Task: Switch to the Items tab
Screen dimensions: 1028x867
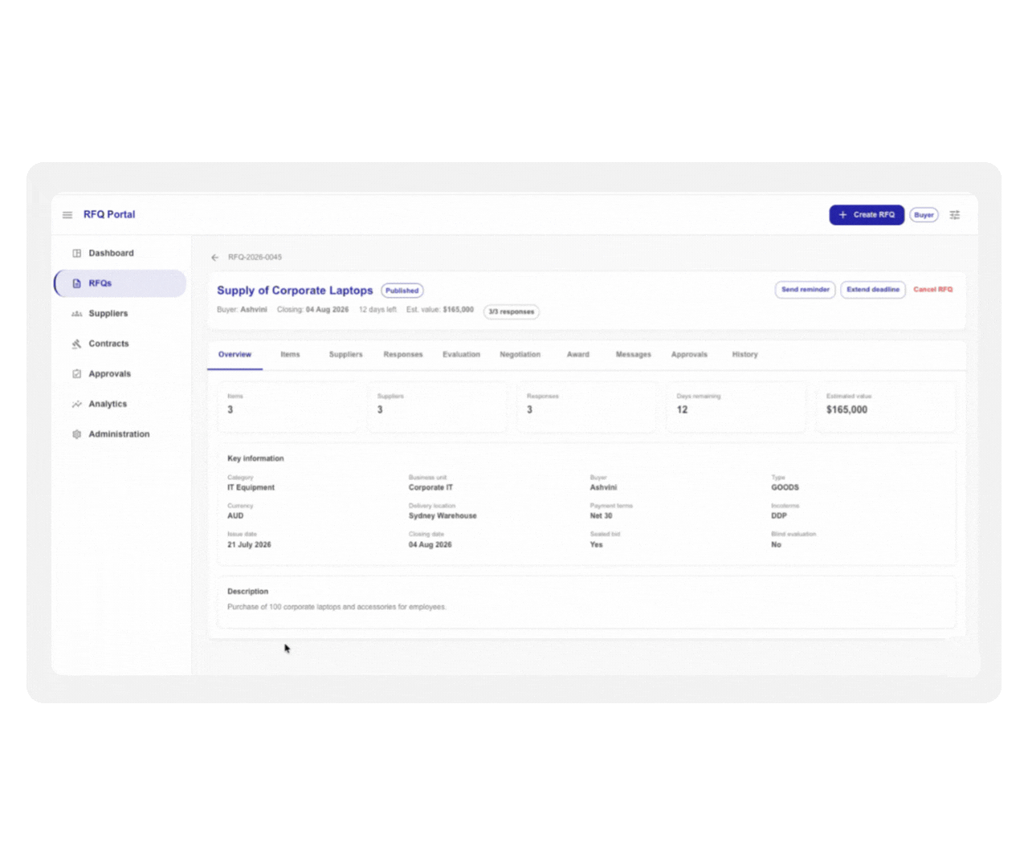Action: tap(290, 355)
